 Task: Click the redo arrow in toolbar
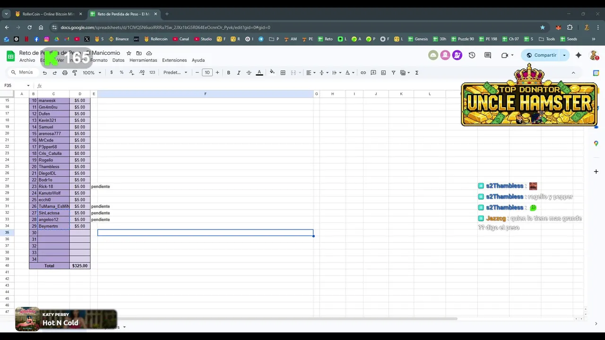[54, 73]
